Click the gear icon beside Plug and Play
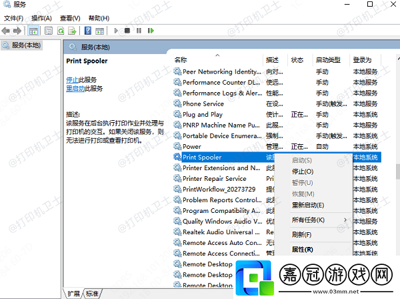This screenshot has width=400, height=299. (177, 114)
